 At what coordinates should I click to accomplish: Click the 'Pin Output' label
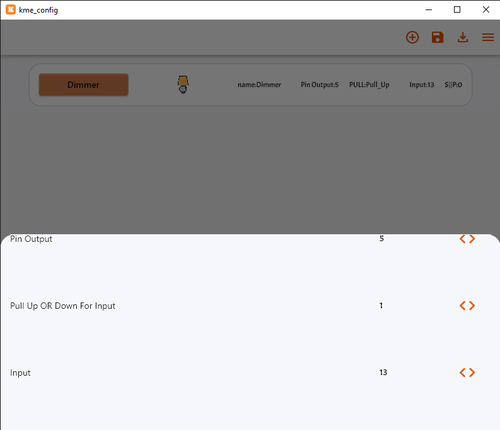[31, 239]
